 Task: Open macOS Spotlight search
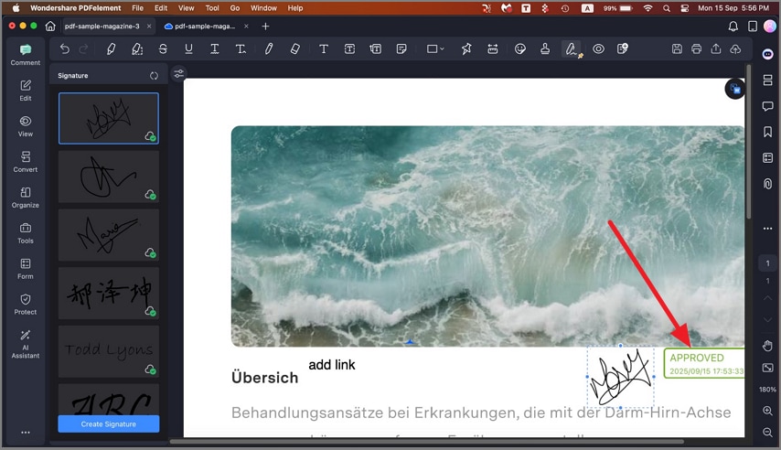[x=667, y=8]
